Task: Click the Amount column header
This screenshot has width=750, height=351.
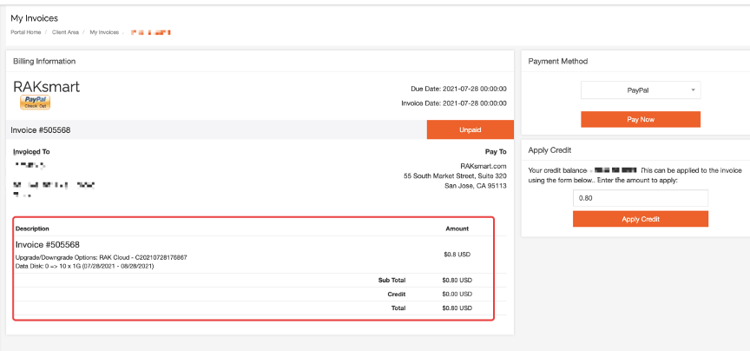Action: (x=457, y=228)
